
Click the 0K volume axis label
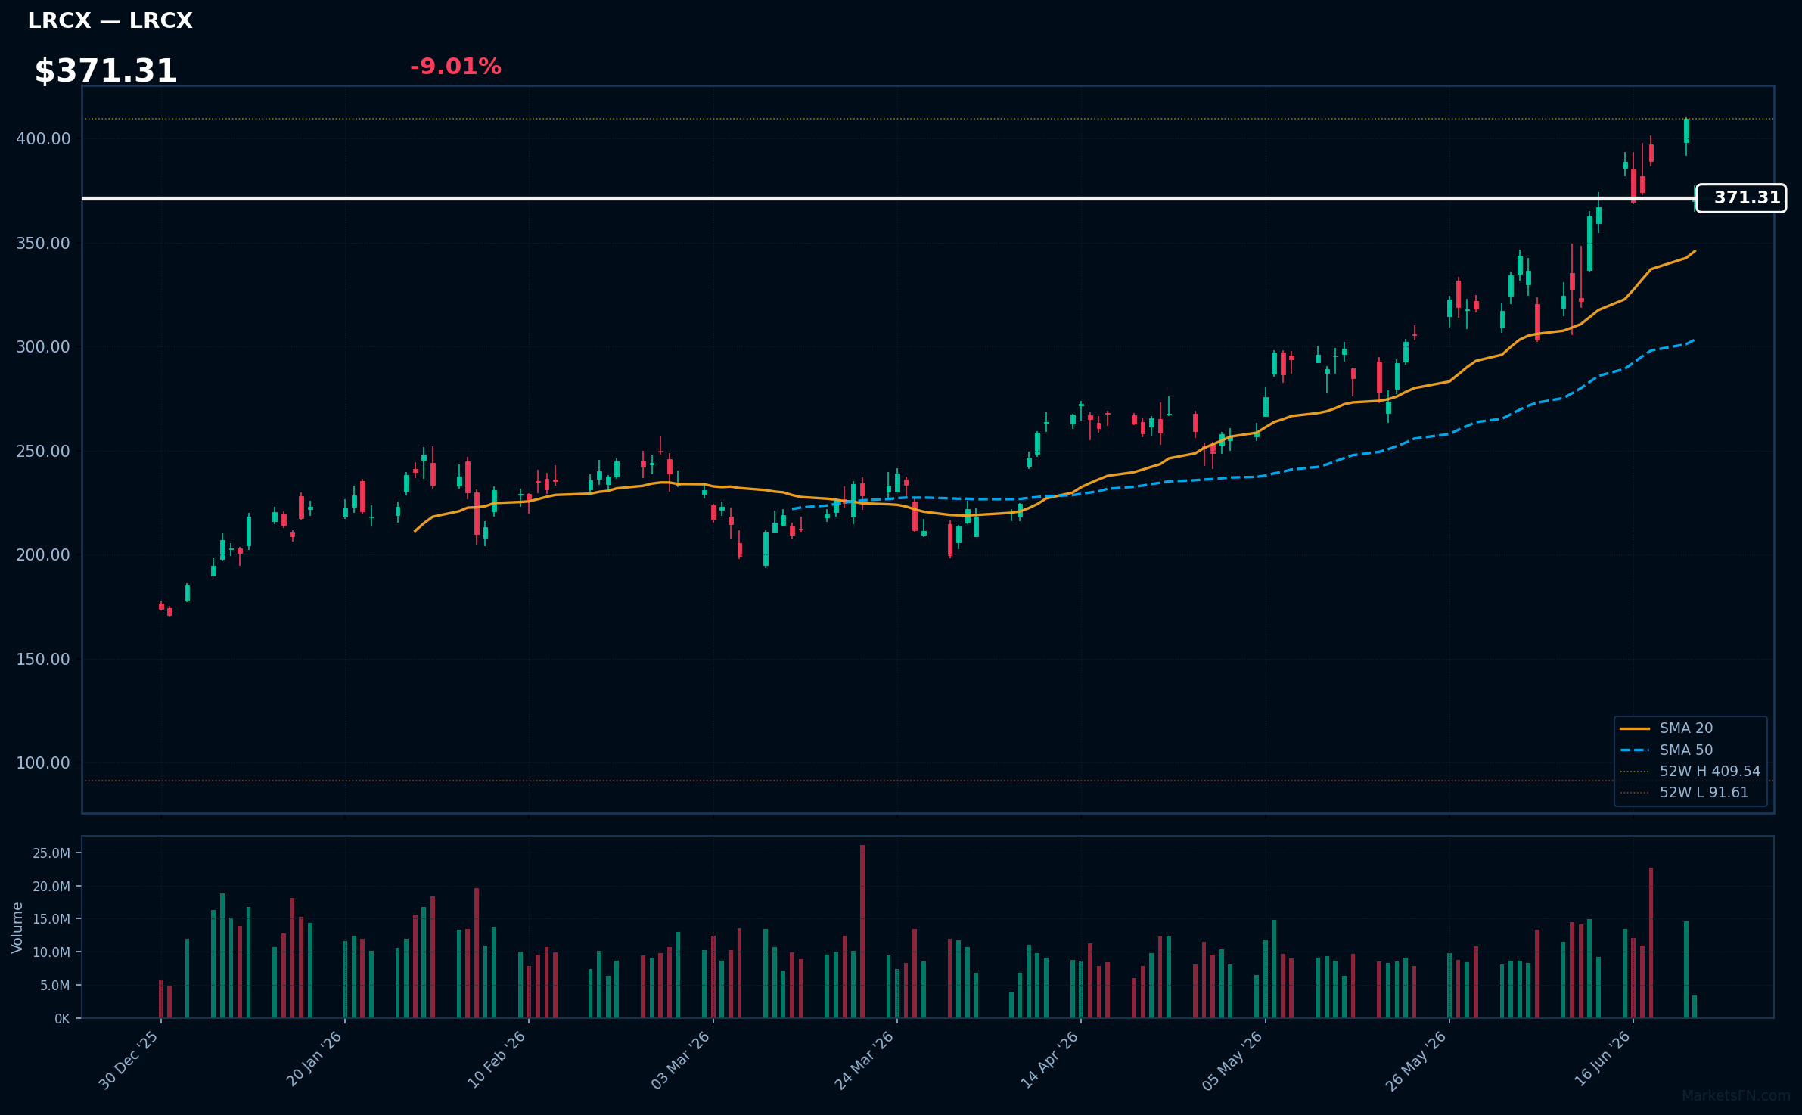(62, 1019)
